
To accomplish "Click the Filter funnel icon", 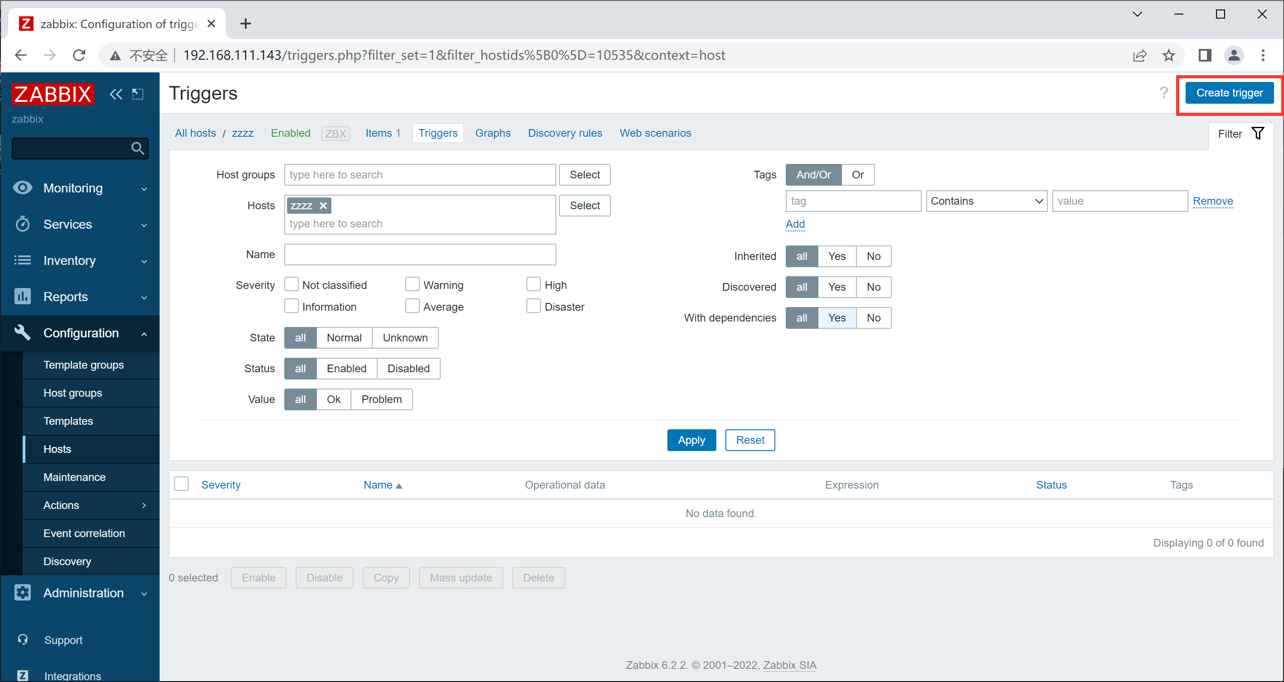I will coord(1258,134).
